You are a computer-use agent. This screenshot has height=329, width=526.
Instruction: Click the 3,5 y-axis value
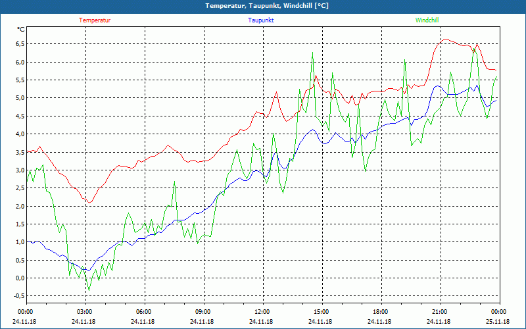click(20, 152)
